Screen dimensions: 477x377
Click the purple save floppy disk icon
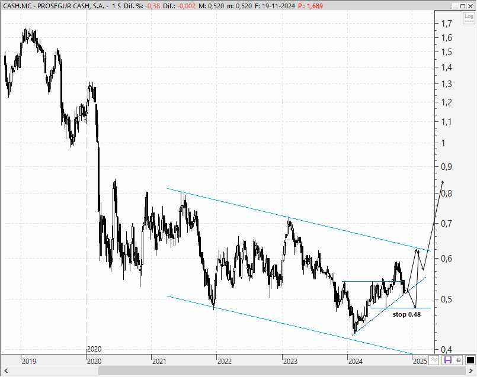(x=448, y=360)
